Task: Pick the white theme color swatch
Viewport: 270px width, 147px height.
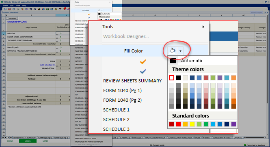Action: click(171, 78)
